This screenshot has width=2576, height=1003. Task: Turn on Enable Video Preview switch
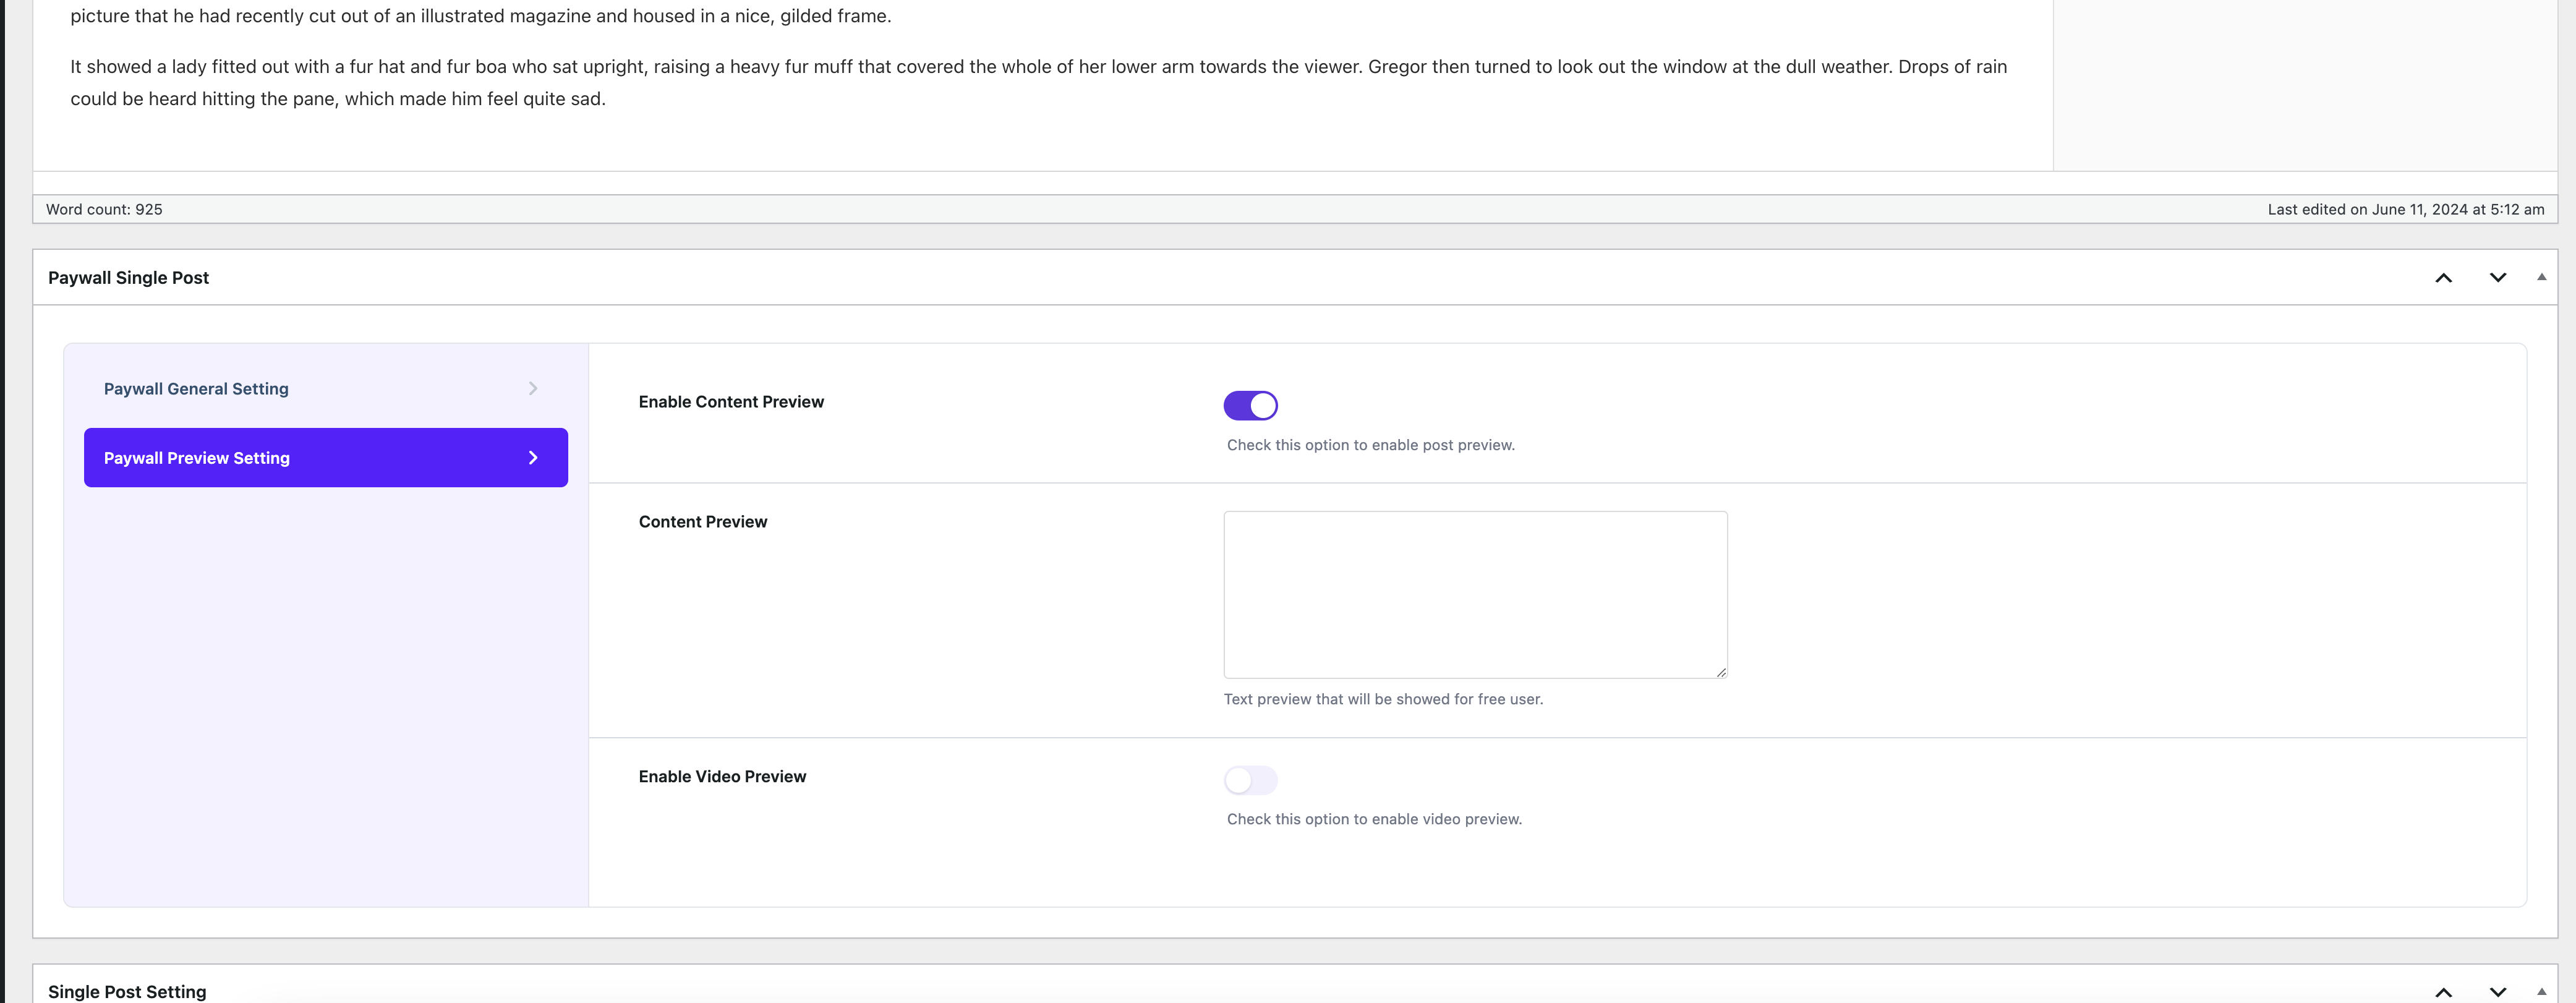pos(1250,780)
